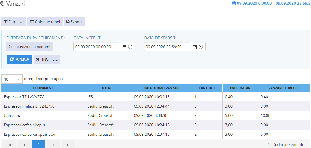Screen dimensions: 311x148
Task: Select 'Cafissimo' cell
Action: tap(43, 115)
